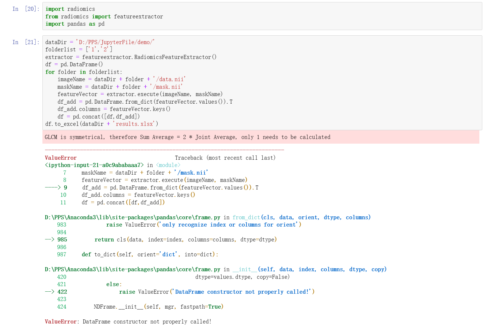Place cursor on the dataDir path string
The height and width of the screenshot is (334, 489).
click(115, 42)
